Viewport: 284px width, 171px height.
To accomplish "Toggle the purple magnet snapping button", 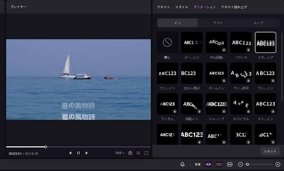I will point(208,164).
